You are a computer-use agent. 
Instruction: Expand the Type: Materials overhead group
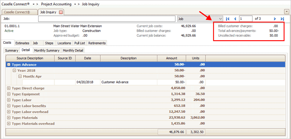pyautogui.click(x=9, y=124)
